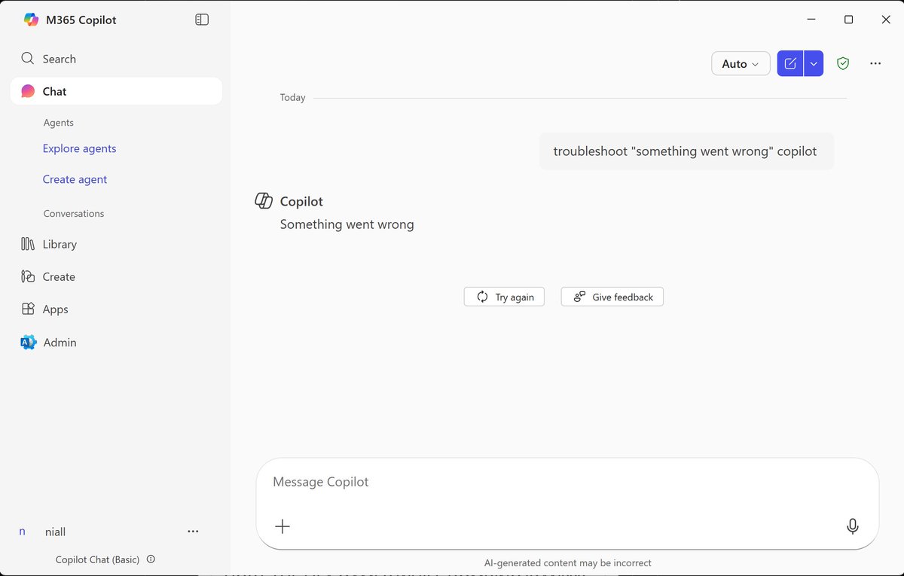Screen dimensions: 904x576
Task: Click the M365 Copilot logo icon
Action: (31, 20)
